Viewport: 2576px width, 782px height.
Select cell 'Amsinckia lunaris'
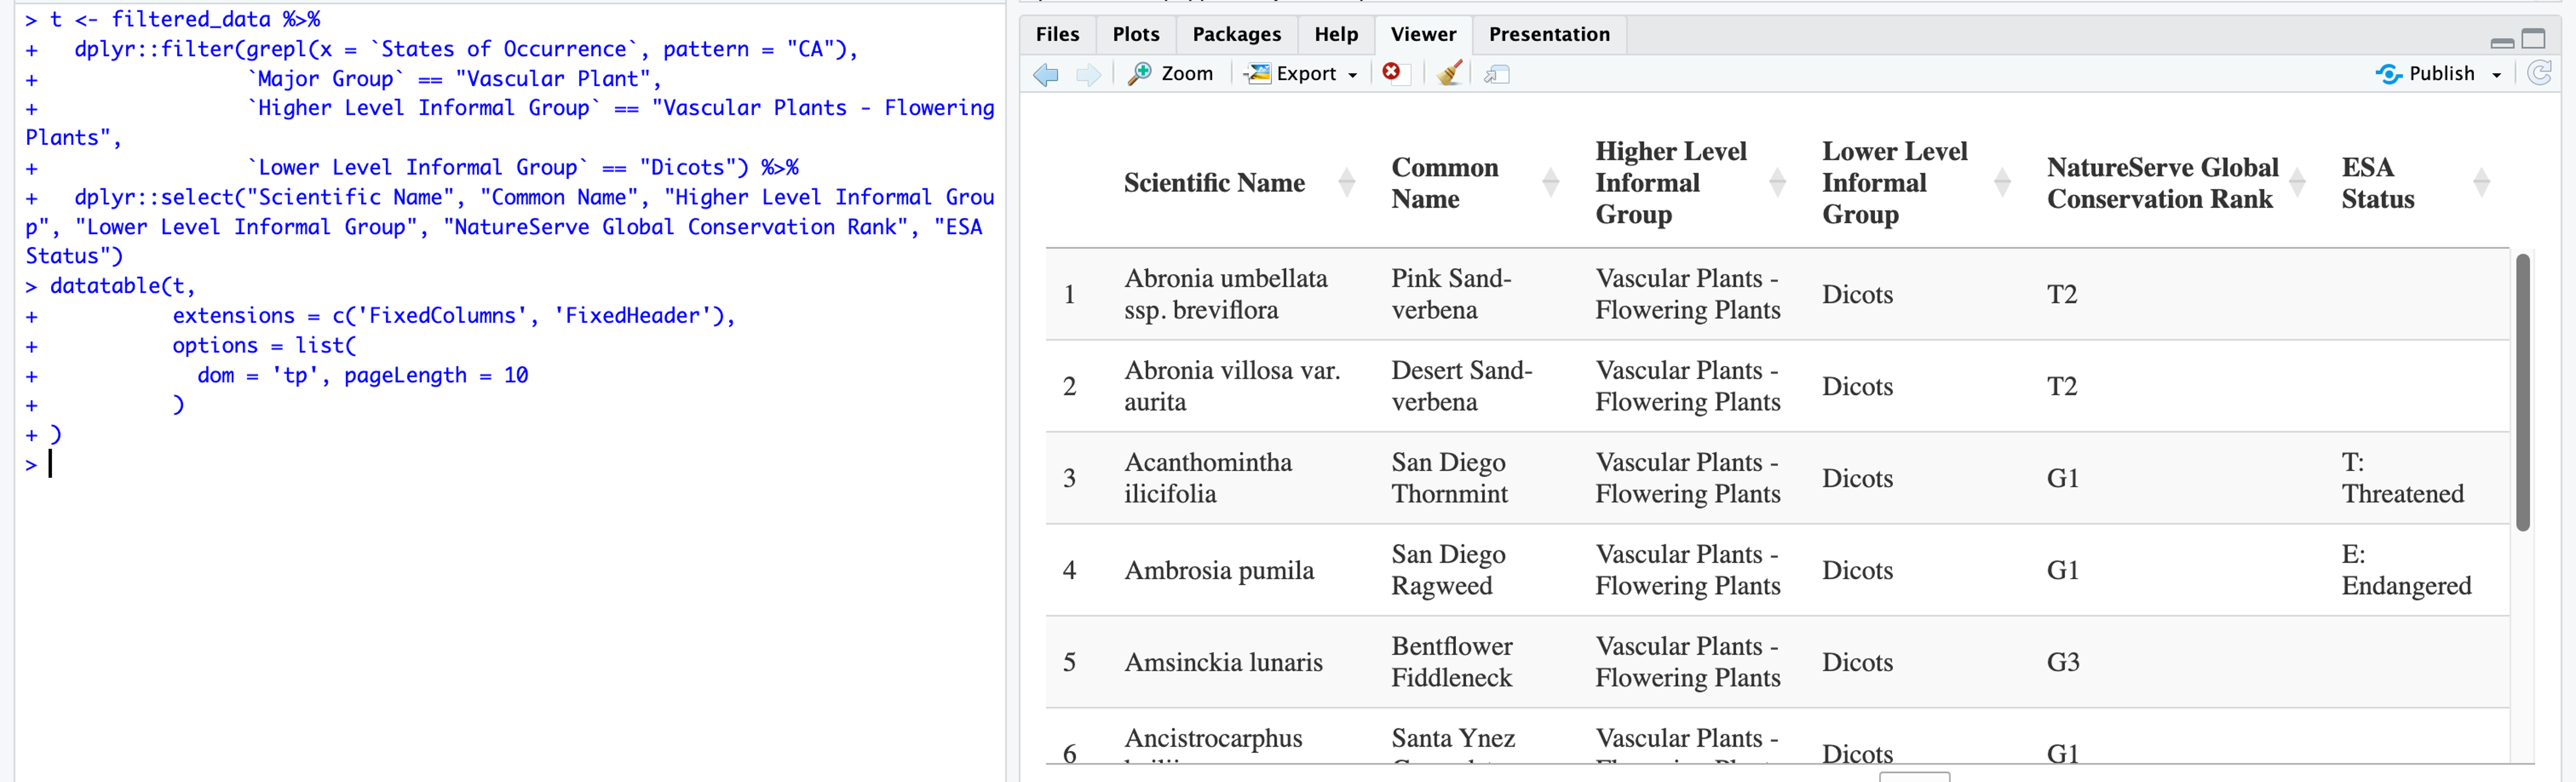(1223, 662)
